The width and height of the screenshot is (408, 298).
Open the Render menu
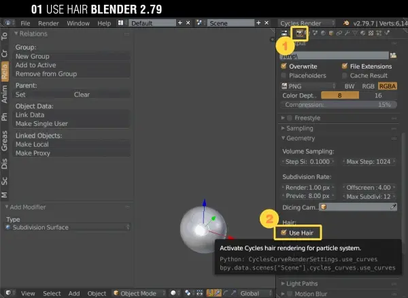coord(48,23)
